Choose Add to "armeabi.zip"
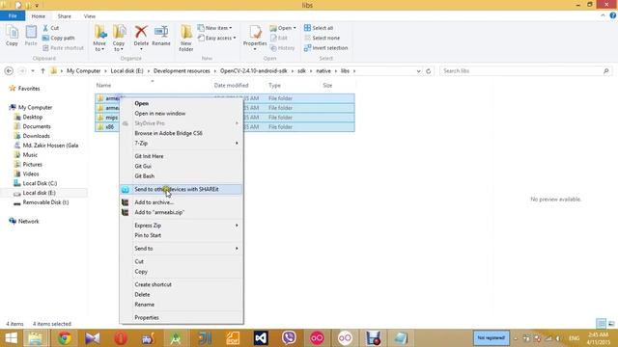Viewport: 618px width, 347px height. coord(159,212)
